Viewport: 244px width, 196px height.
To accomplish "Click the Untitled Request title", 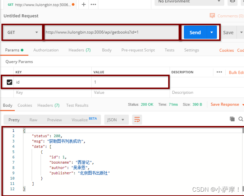I will tap(21, 16).
